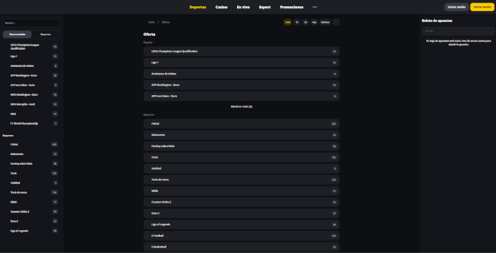496x253 pixels.
Task: Expand ATP Washington - Duro in Oferta list
Action: coord(241,85)
